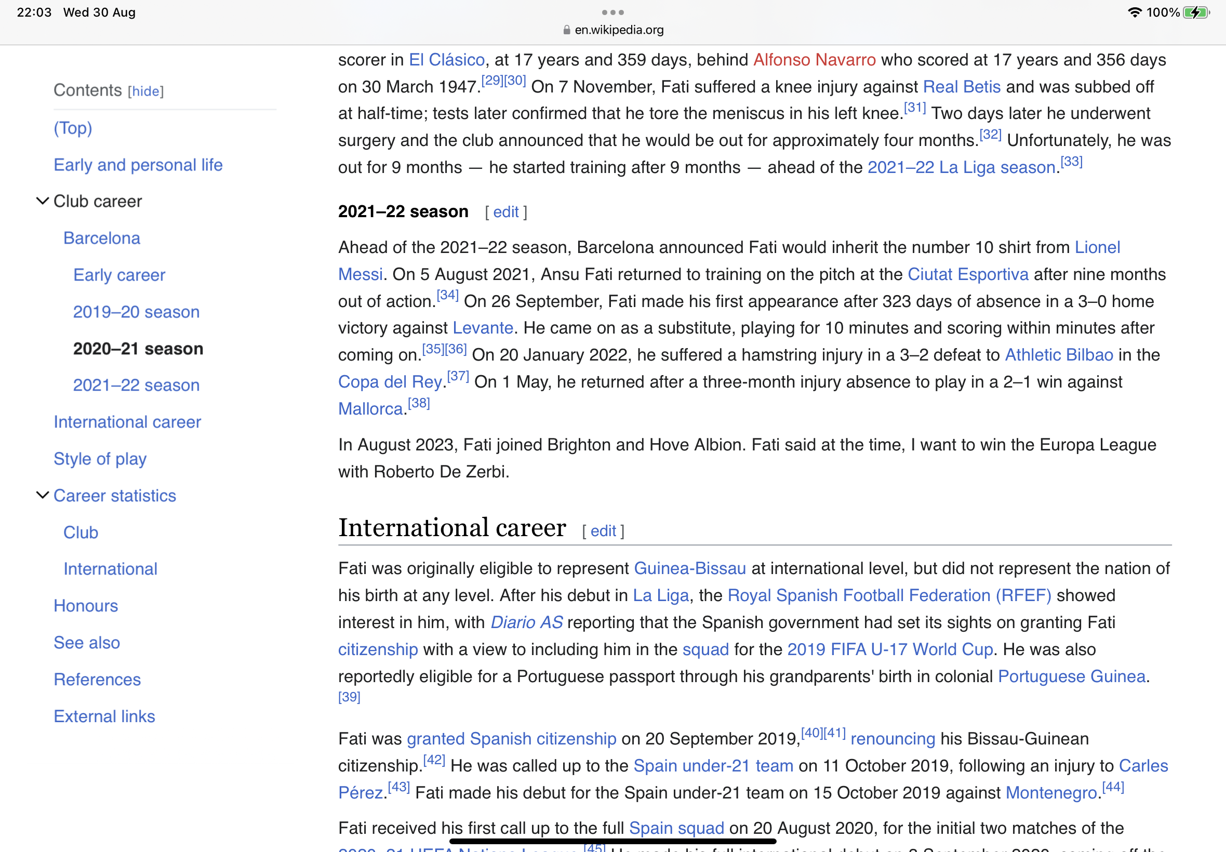The width and height of the screenshot is (1226, 852).
Task: Edit the International career section
Action: coord(603,531)
